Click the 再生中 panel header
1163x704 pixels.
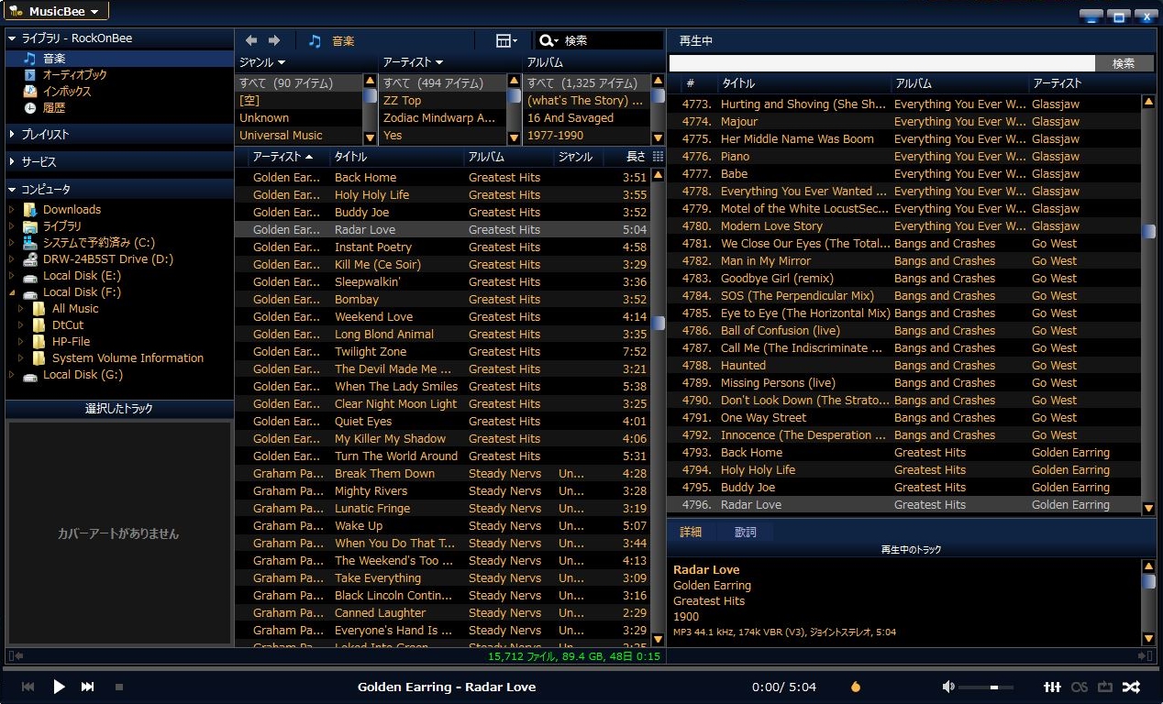click(696, 40)
